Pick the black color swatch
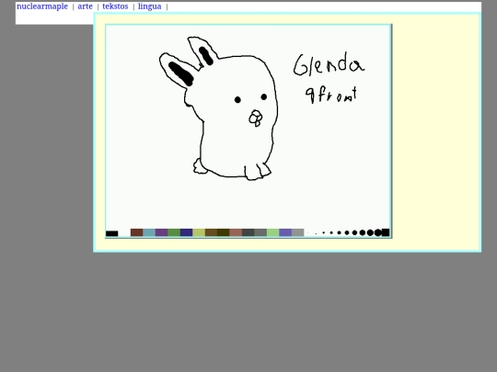This screenshot has width=497, height=372. pos(112,233)
